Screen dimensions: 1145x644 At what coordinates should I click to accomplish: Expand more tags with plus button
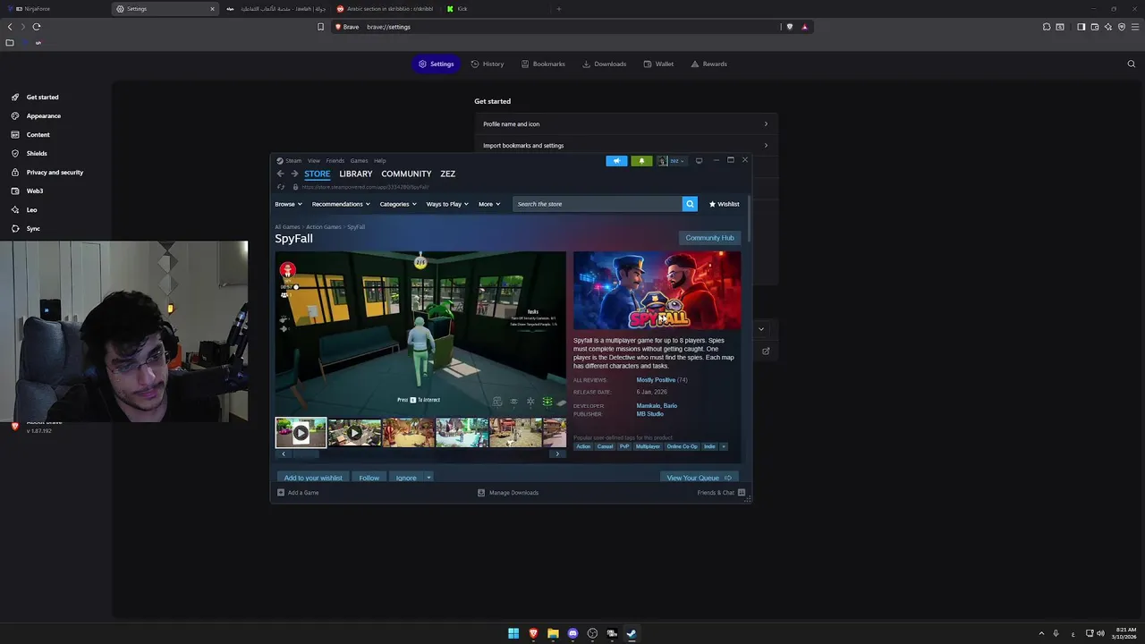coord(724,446)
